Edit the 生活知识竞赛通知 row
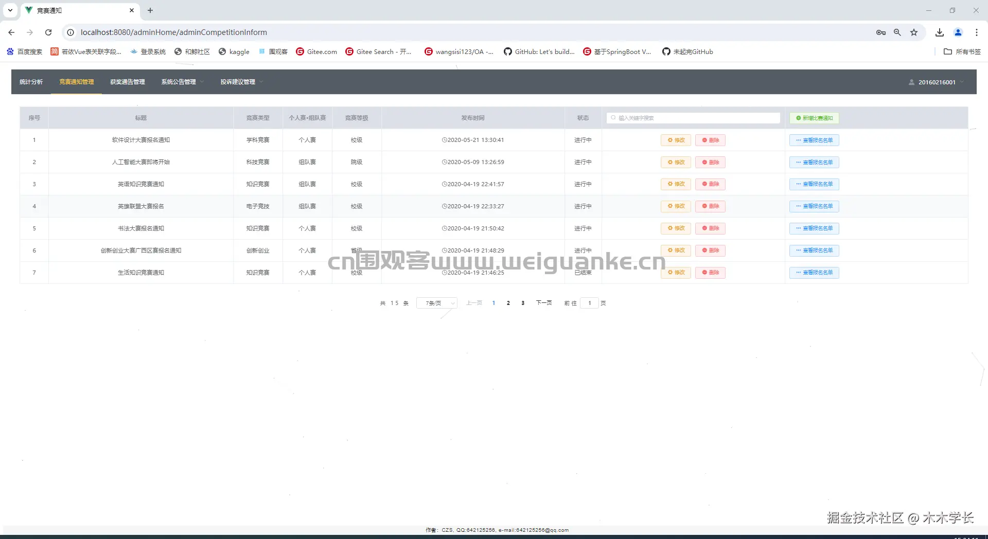The height and width of the screenshot is (539, 988). [x=676, y=273]
